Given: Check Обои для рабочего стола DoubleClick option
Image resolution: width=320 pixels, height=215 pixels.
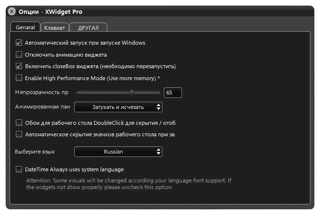Looking at the screenshot, I should point(19,123).
